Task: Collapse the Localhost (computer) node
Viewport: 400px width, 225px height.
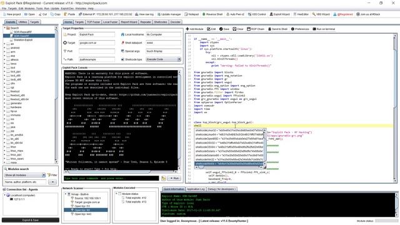Action: [x=4, y=195]
